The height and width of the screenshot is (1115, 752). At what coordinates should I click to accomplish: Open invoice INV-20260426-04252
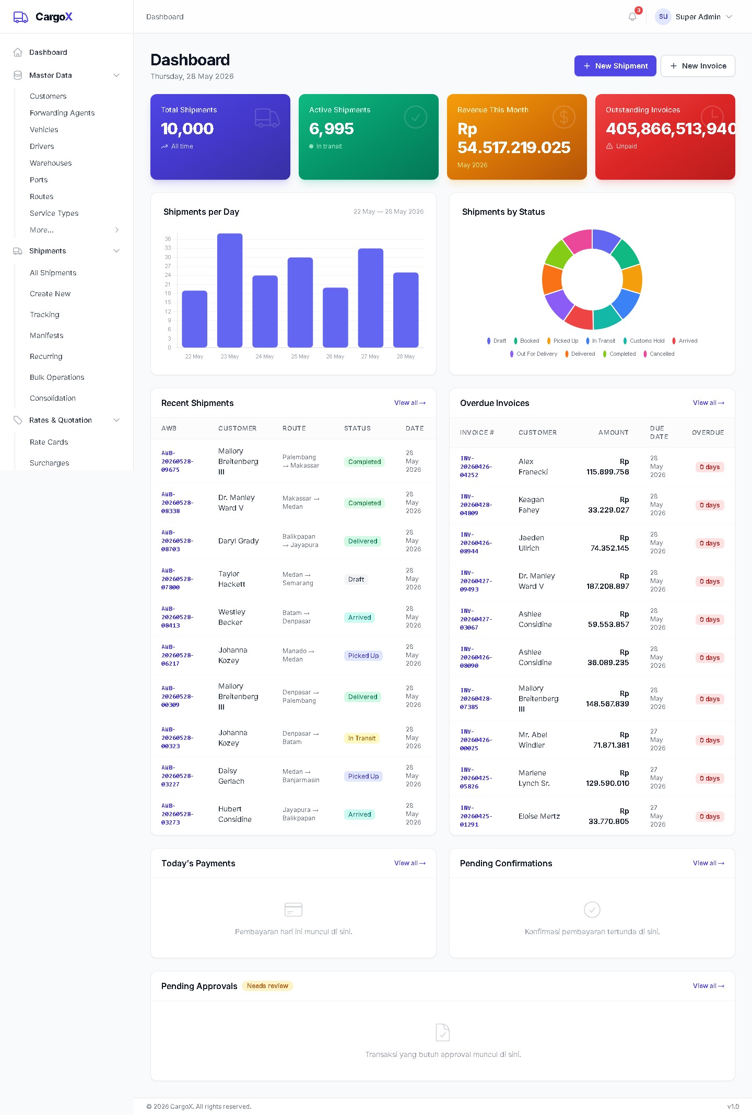[x=476, y=467]
